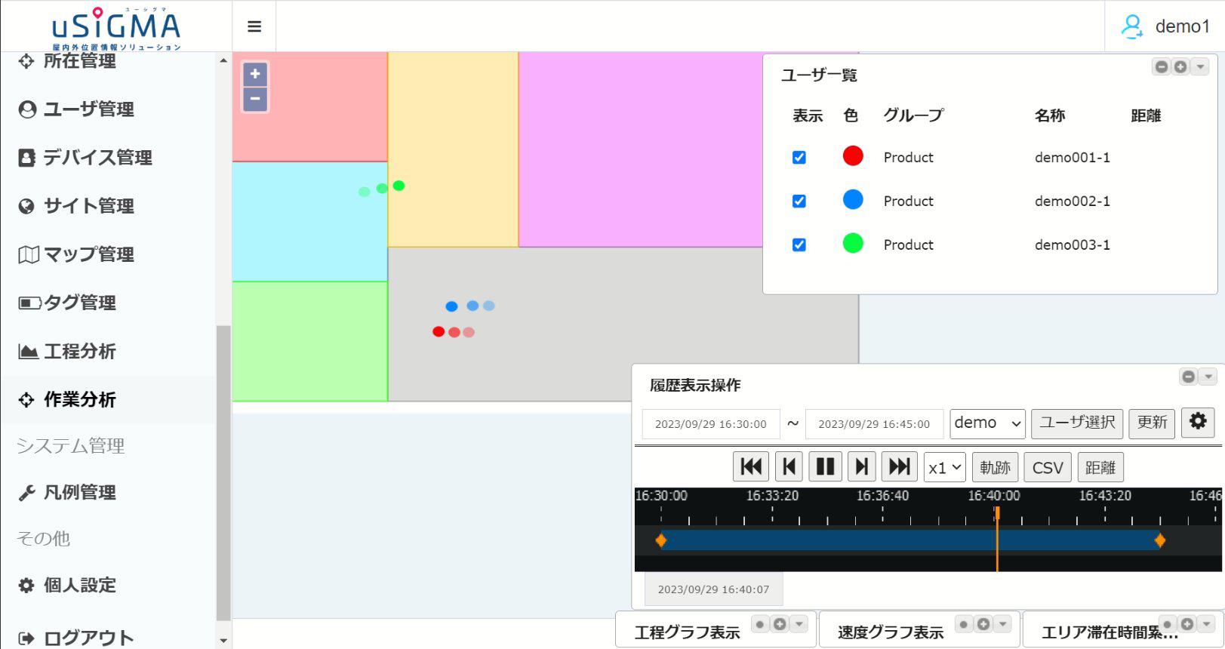1225x649 pixels.
Task: Open ユーザ管理 in the sidebar
Action: (x=76, y=109)
